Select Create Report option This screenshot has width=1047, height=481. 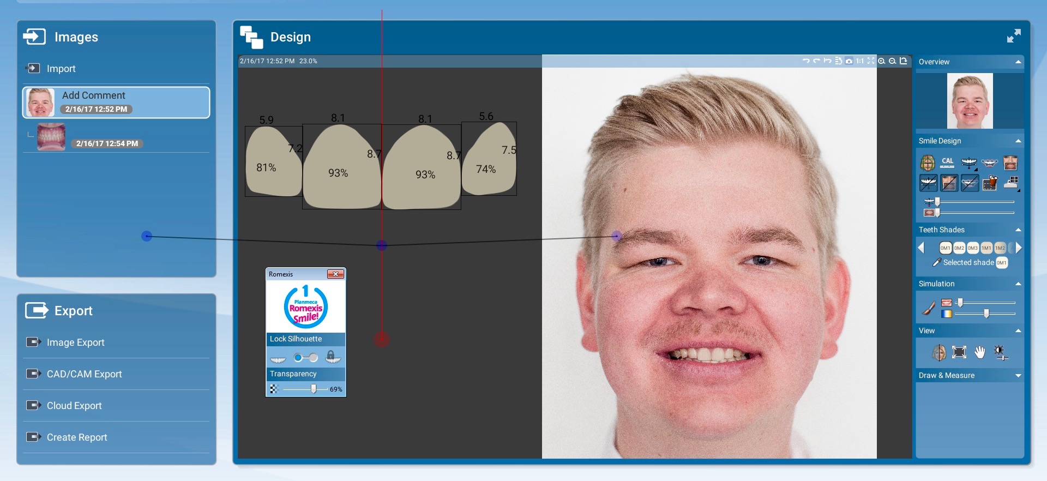pyautogui.click(x=77, y=437)
